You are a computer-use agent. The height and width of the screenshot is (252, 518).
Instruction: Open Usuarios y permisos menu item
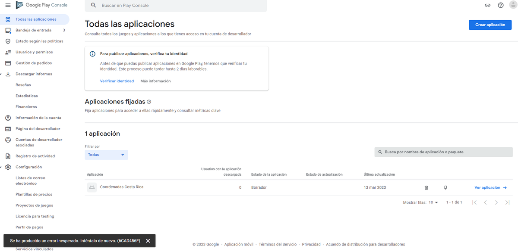pos(35,52)
